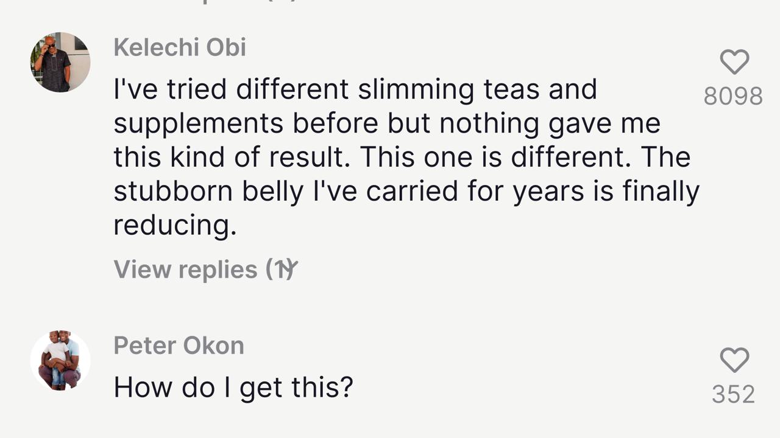This screenshot has height=438, width=780.
Task: Expand View replies under Kelechi's comment
Action: click(x=205, y=269)
